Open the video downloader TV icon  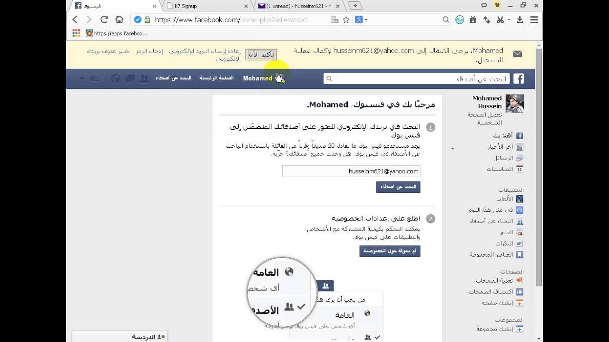tap(473, 20)
